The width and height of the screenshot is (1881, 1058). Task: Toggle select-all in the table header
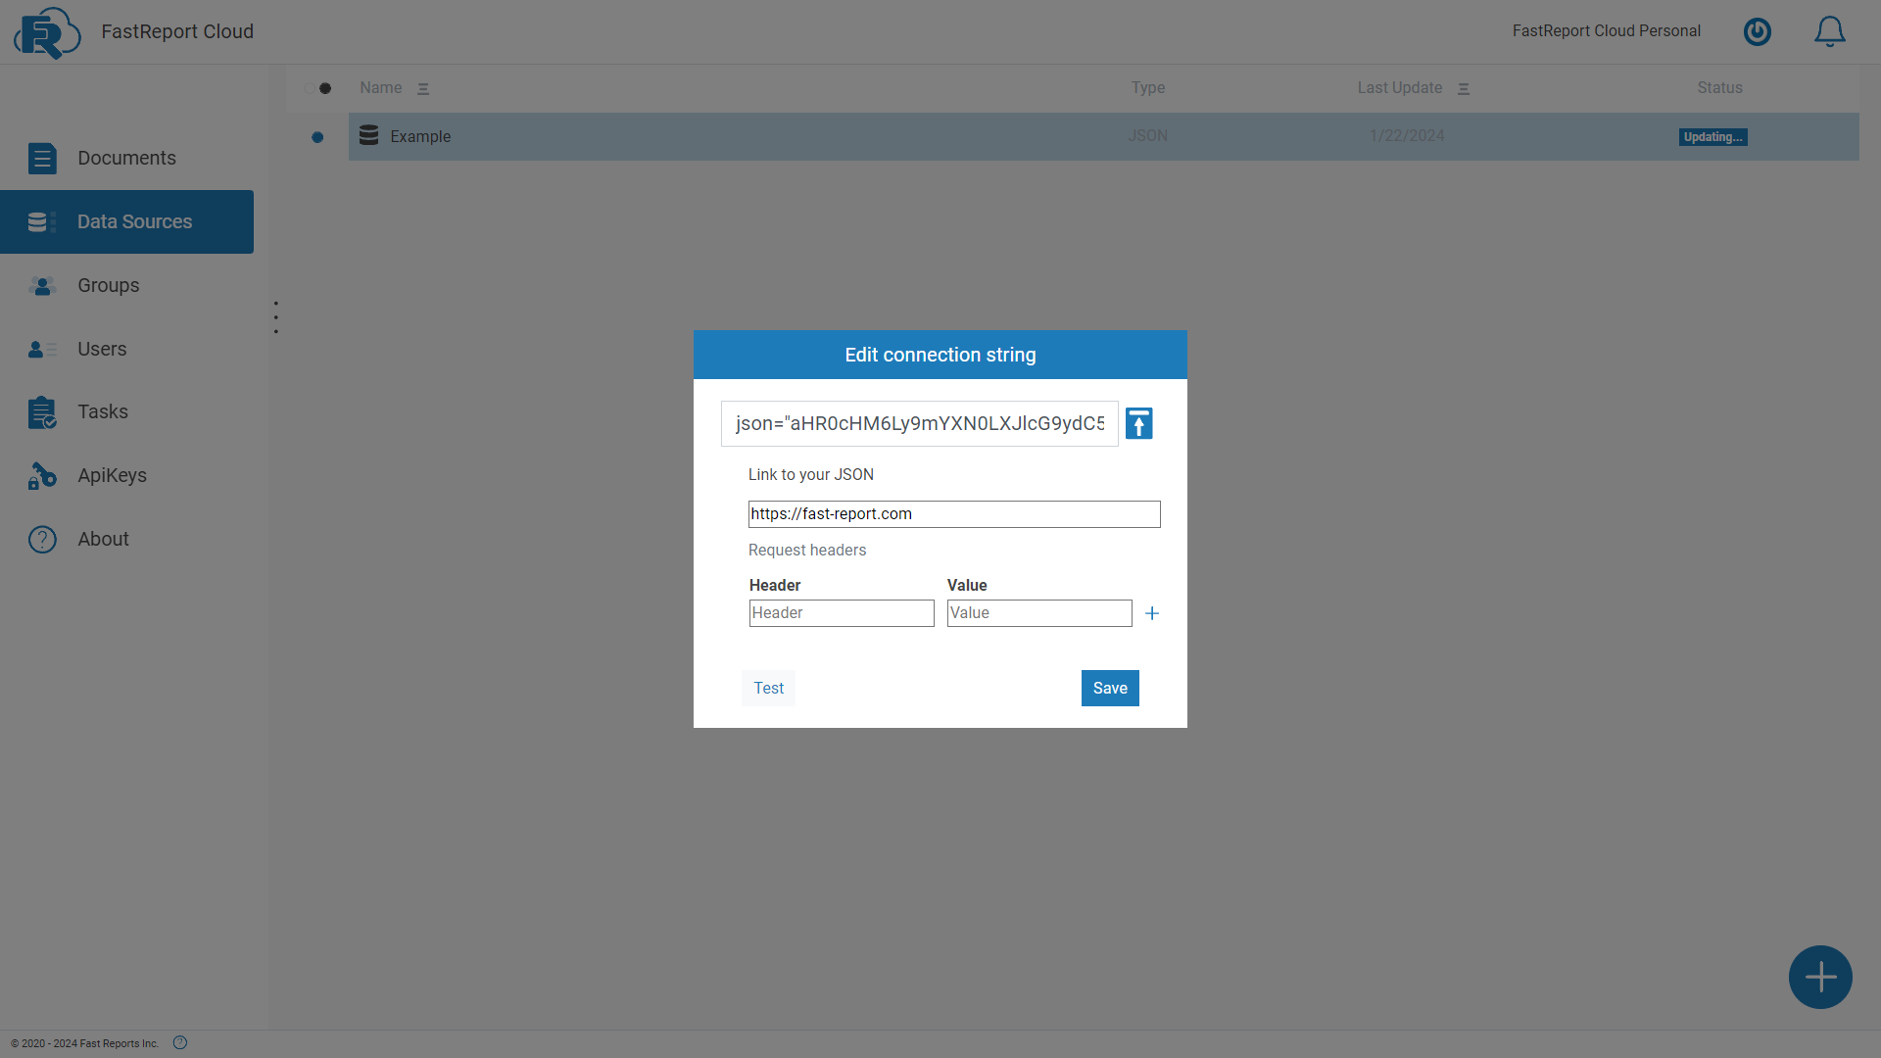click(323, 88)
